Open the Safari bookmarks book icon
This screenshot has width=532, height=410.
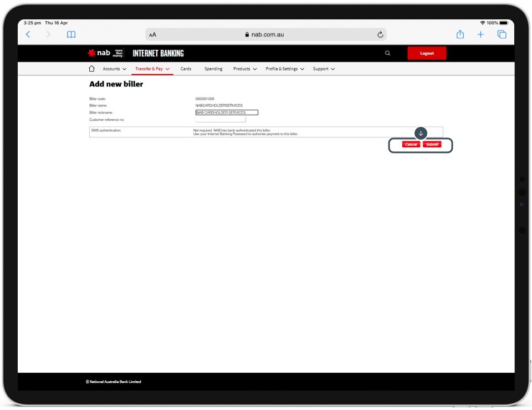click(x=71, y=34)
